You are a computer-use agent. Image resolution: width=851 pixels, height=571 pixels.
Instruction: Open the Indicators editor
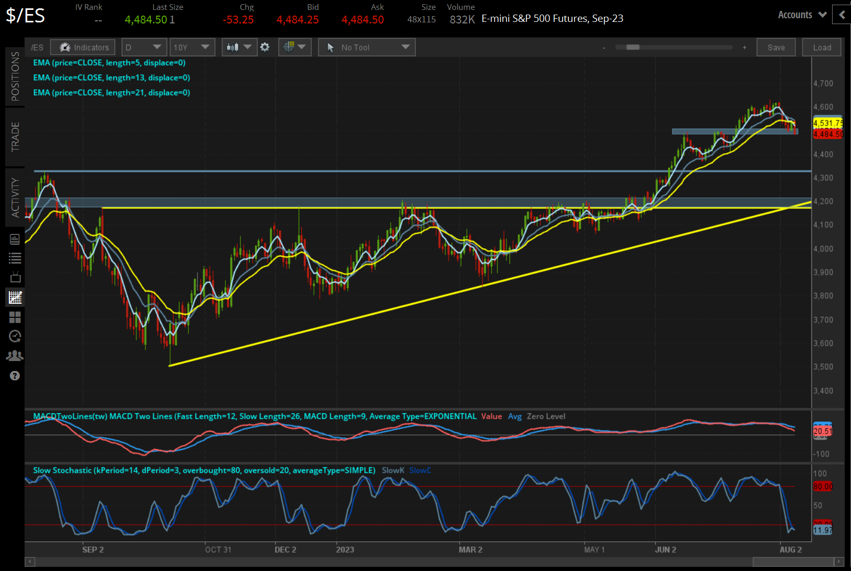[x=82, y=47]
